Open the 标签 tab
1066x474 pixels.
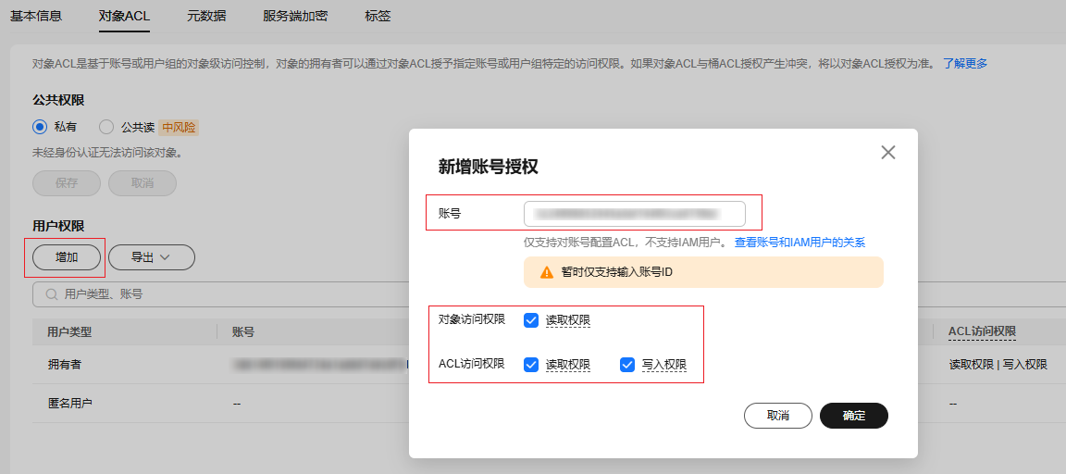(378, 16)
